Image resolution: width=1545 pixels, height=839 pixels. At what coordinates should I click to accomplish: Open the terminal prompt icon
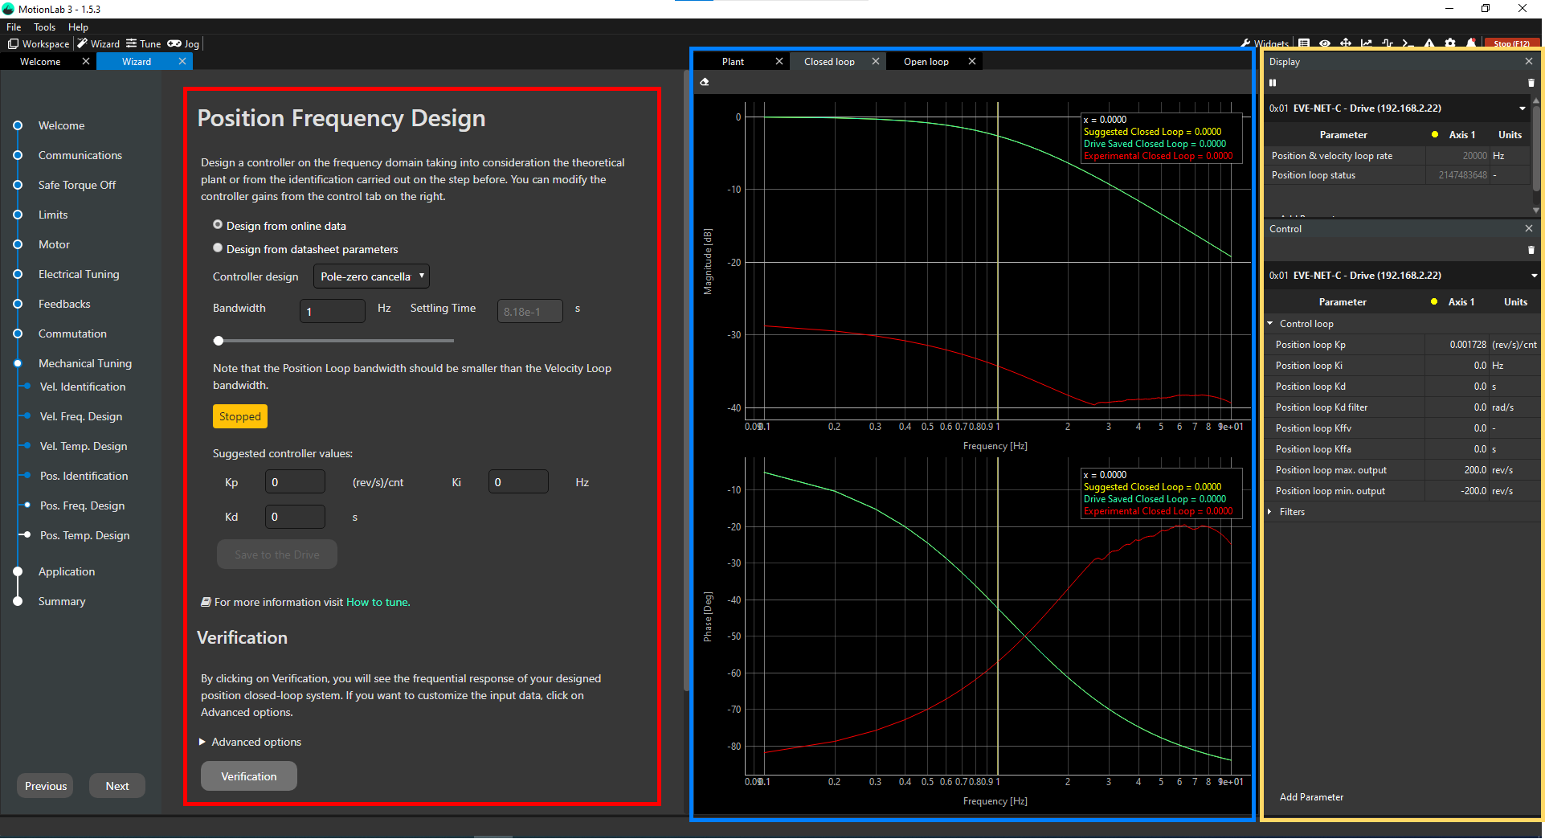click(1408, 43)
